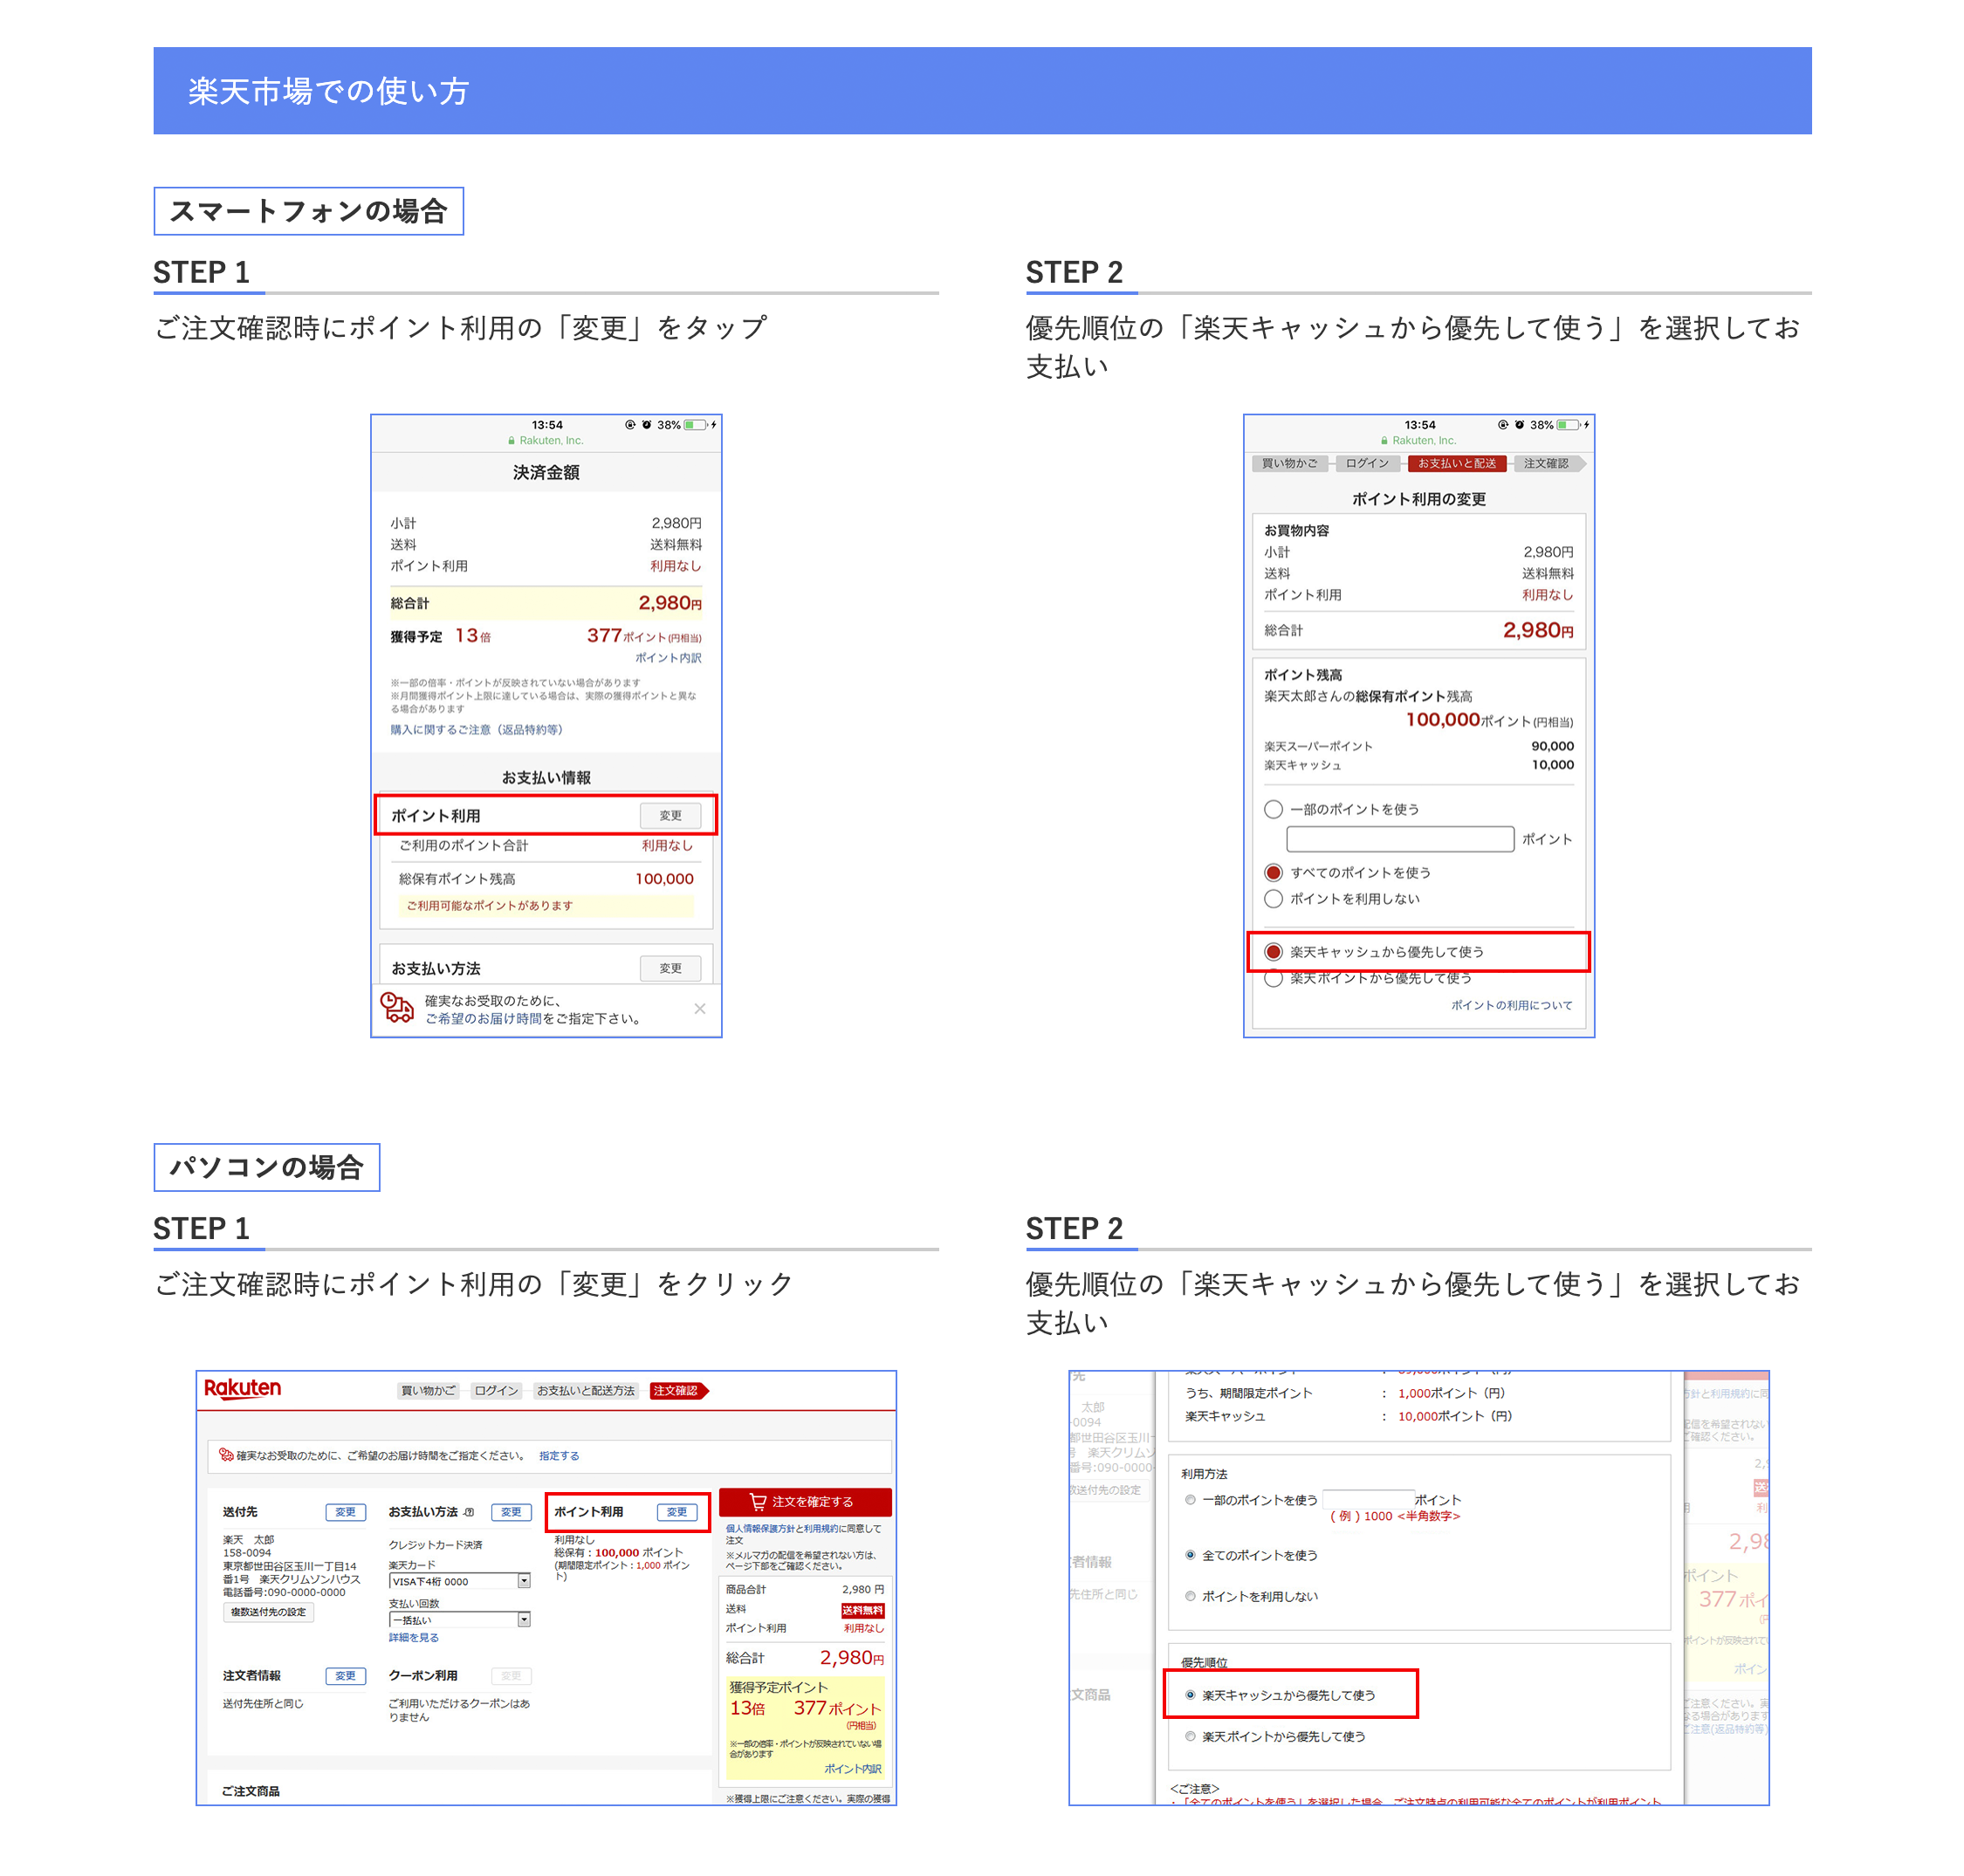Click the greyed 変更 next to クーポン利用
1964x1876 pixels.
512,1676
